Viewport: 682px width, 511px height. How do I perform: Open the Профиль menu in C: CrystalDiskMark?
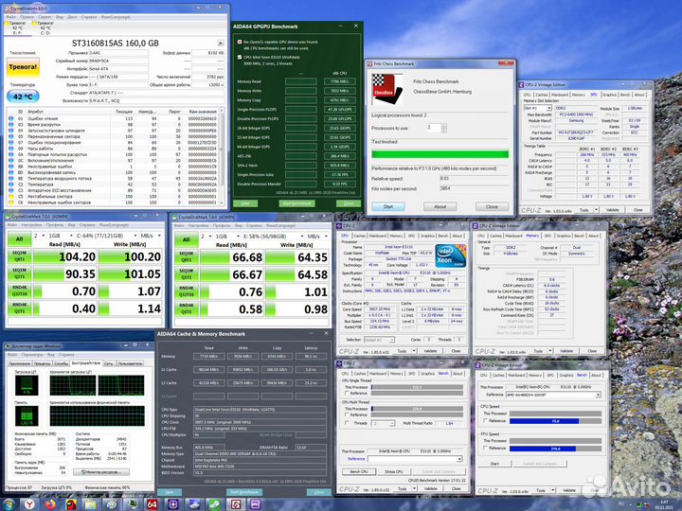click(x=55, y=225)
